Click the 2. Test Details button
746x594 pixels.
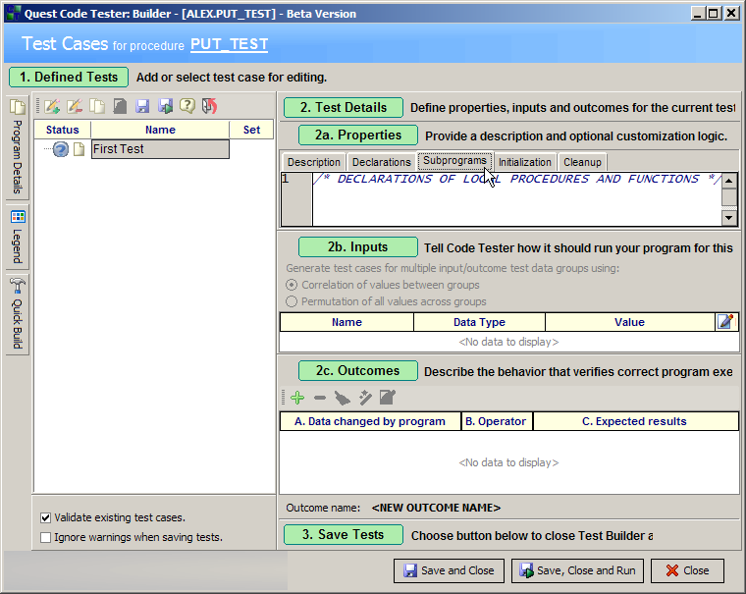[x=343, y=108]
